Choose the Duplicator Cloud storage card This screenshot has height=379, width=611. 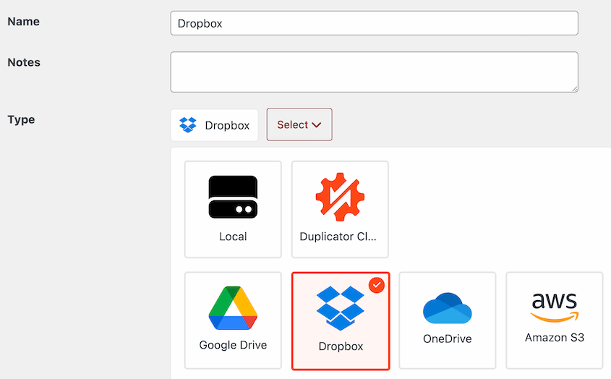click(340, 209)
